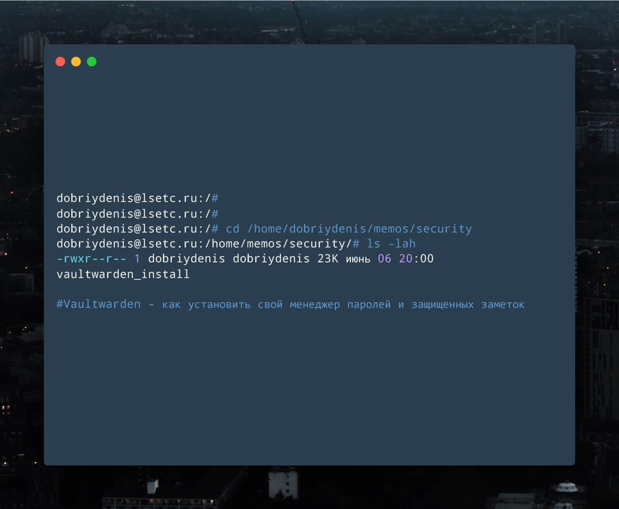Click the red close window dot

click(60, 62)
